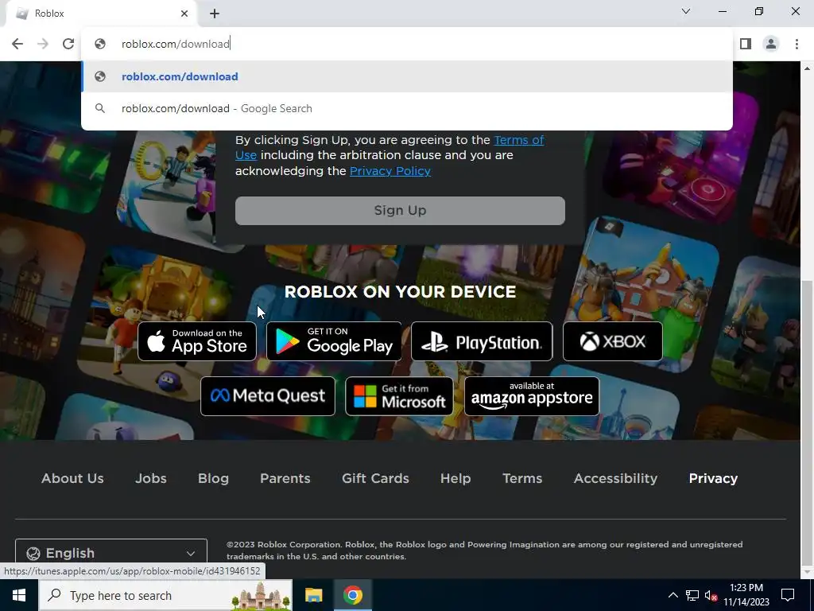The height and width of the screenshot is (611, 814).
Task: Open the Chrome three-dot menu
Action: (797, 44)
